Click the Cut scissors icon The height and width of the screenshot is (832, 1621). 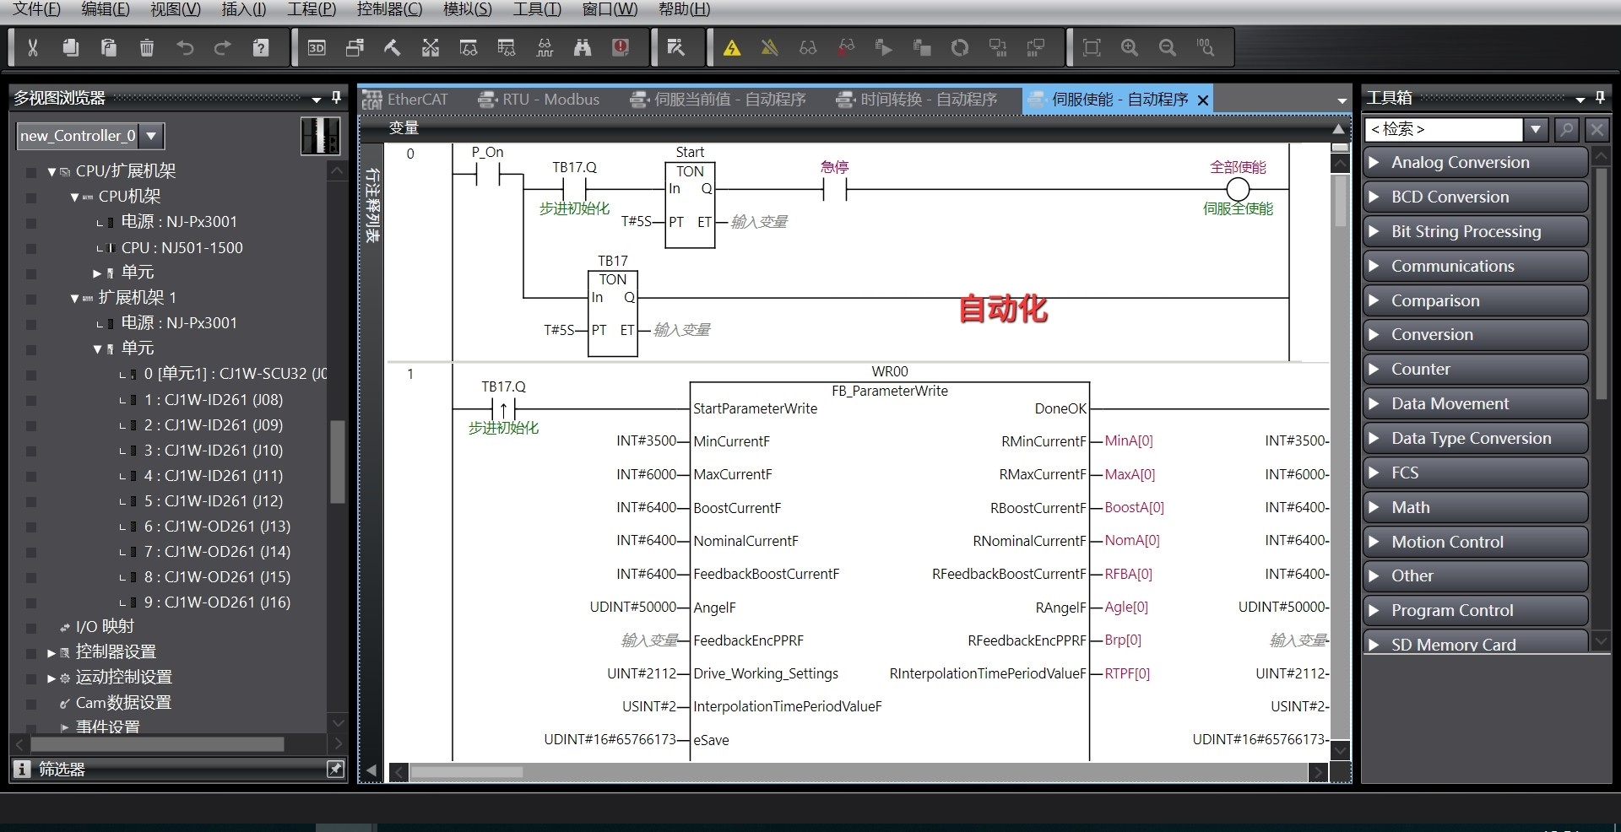click(x=33, y=47)
